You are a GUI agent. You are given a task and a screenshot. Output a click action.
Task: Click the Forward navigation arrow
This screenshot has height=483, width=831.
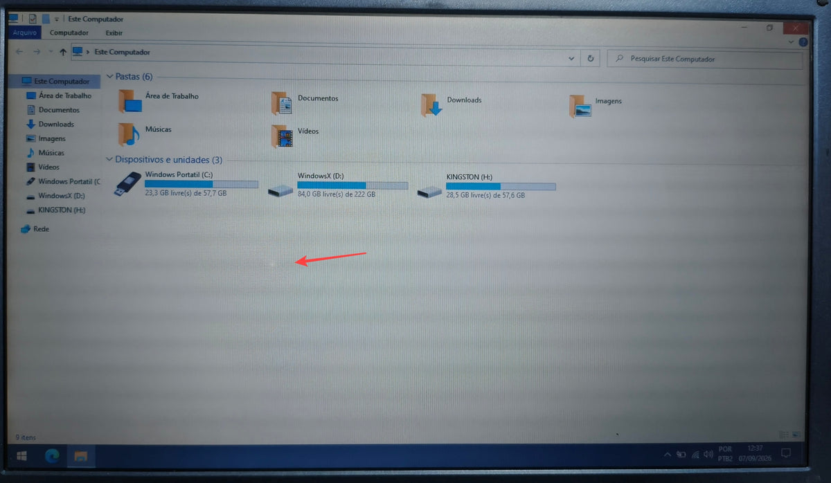[37, 52]
